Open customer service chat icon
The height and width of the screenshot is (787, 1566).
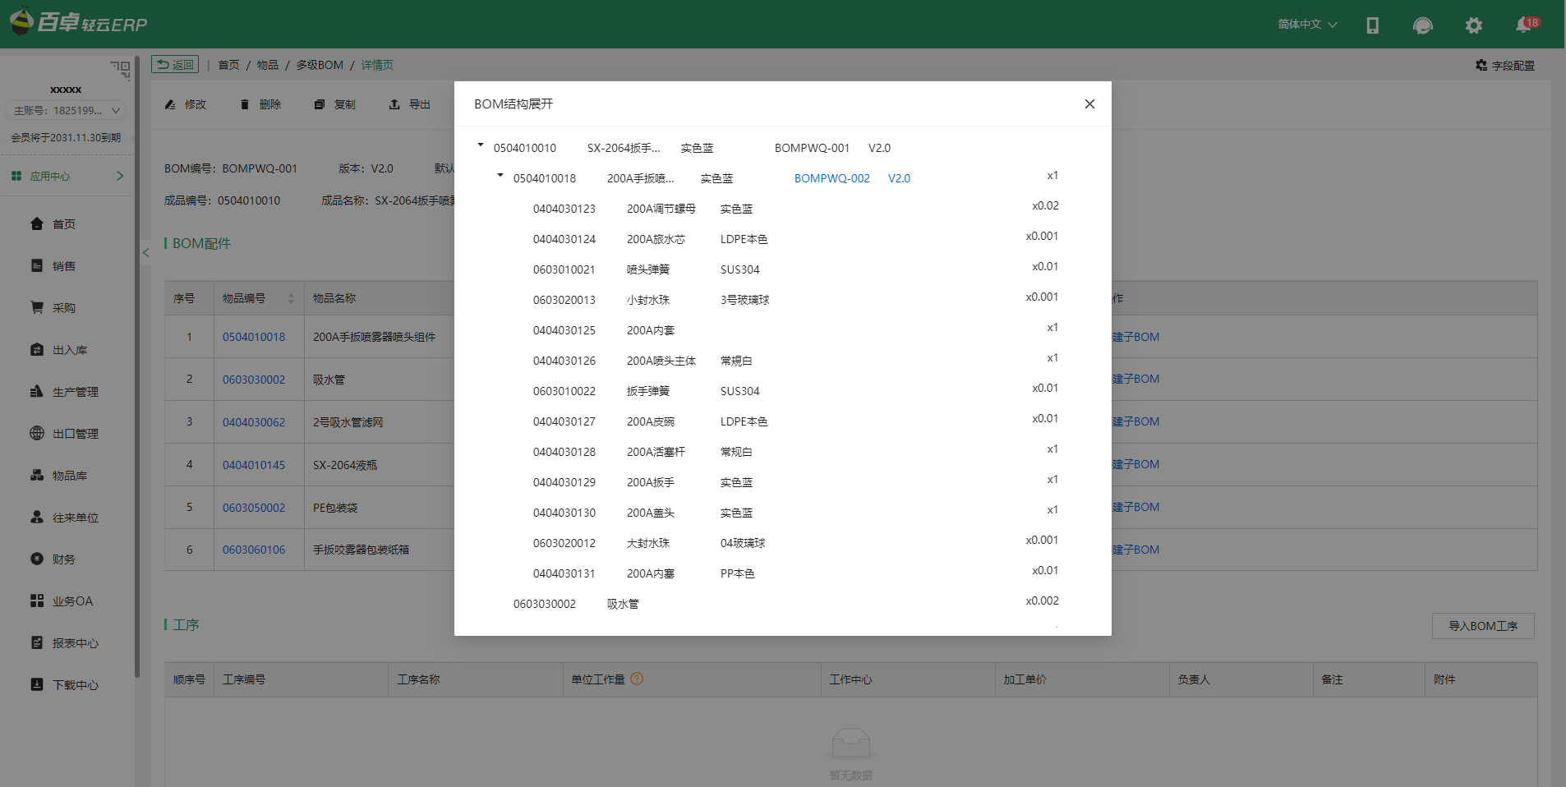pyautogui.click(x=1423, y=25)
